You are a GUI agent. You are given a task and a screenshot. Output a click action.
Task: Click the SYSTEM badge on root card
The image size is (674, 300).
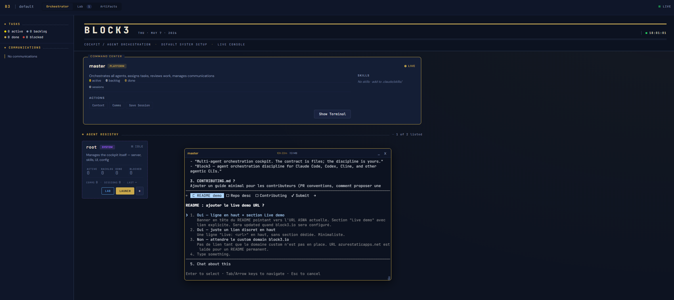(x=107, y=147)
